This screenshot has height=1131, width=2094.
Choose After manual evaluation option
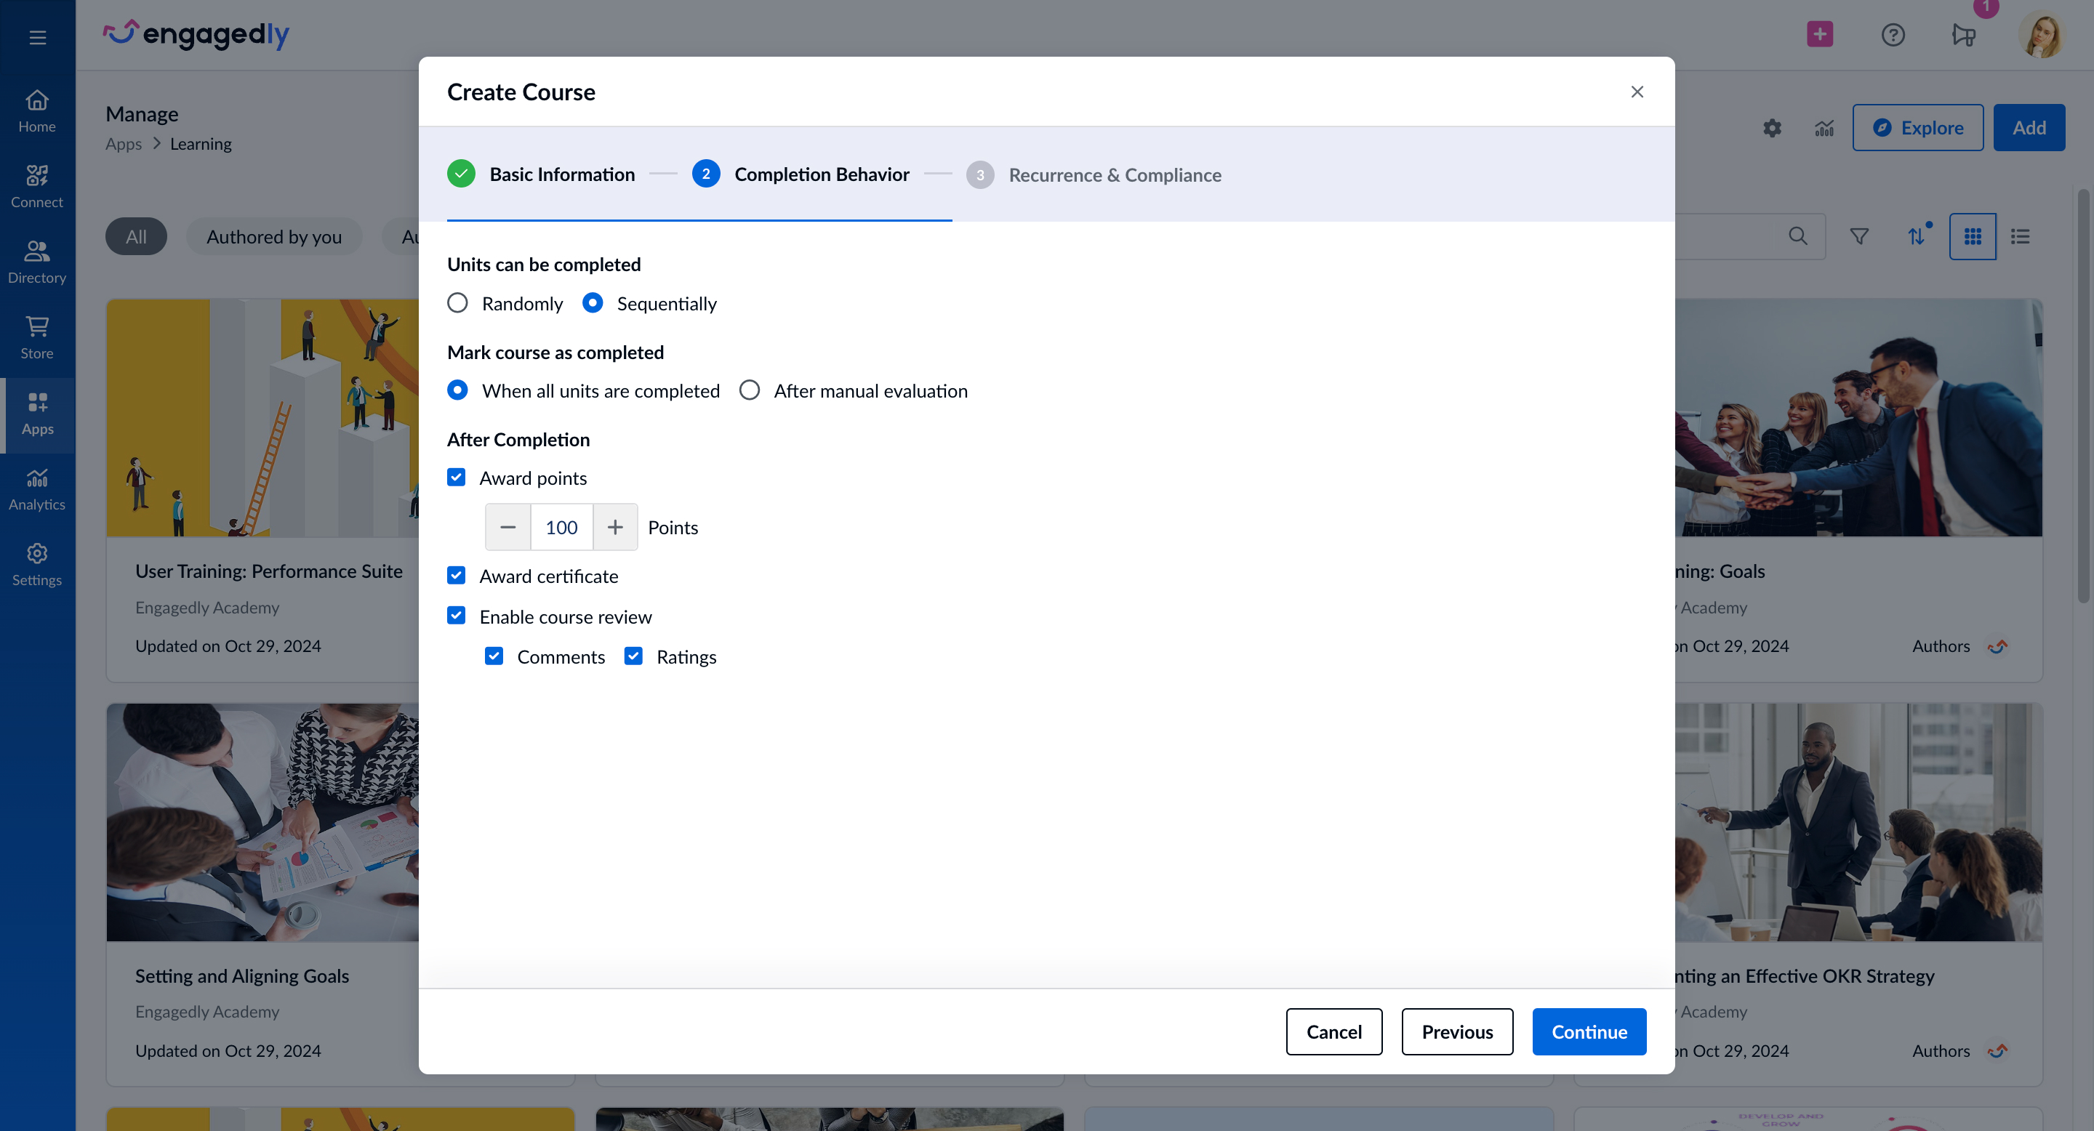749,390
